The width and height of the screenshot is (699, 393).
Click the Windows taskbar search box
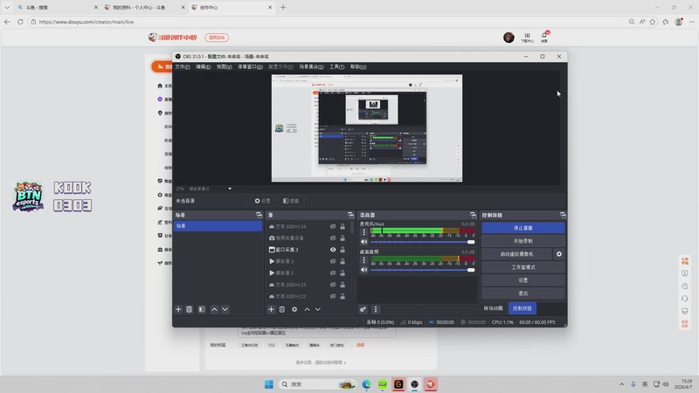(x=317, y=384)
